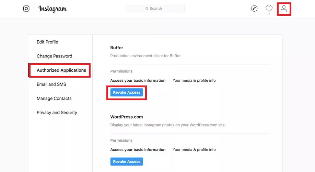The image size is (315, 172).
Task: Select the Authorized Applications tab
Action: click(x=61, y=70)
